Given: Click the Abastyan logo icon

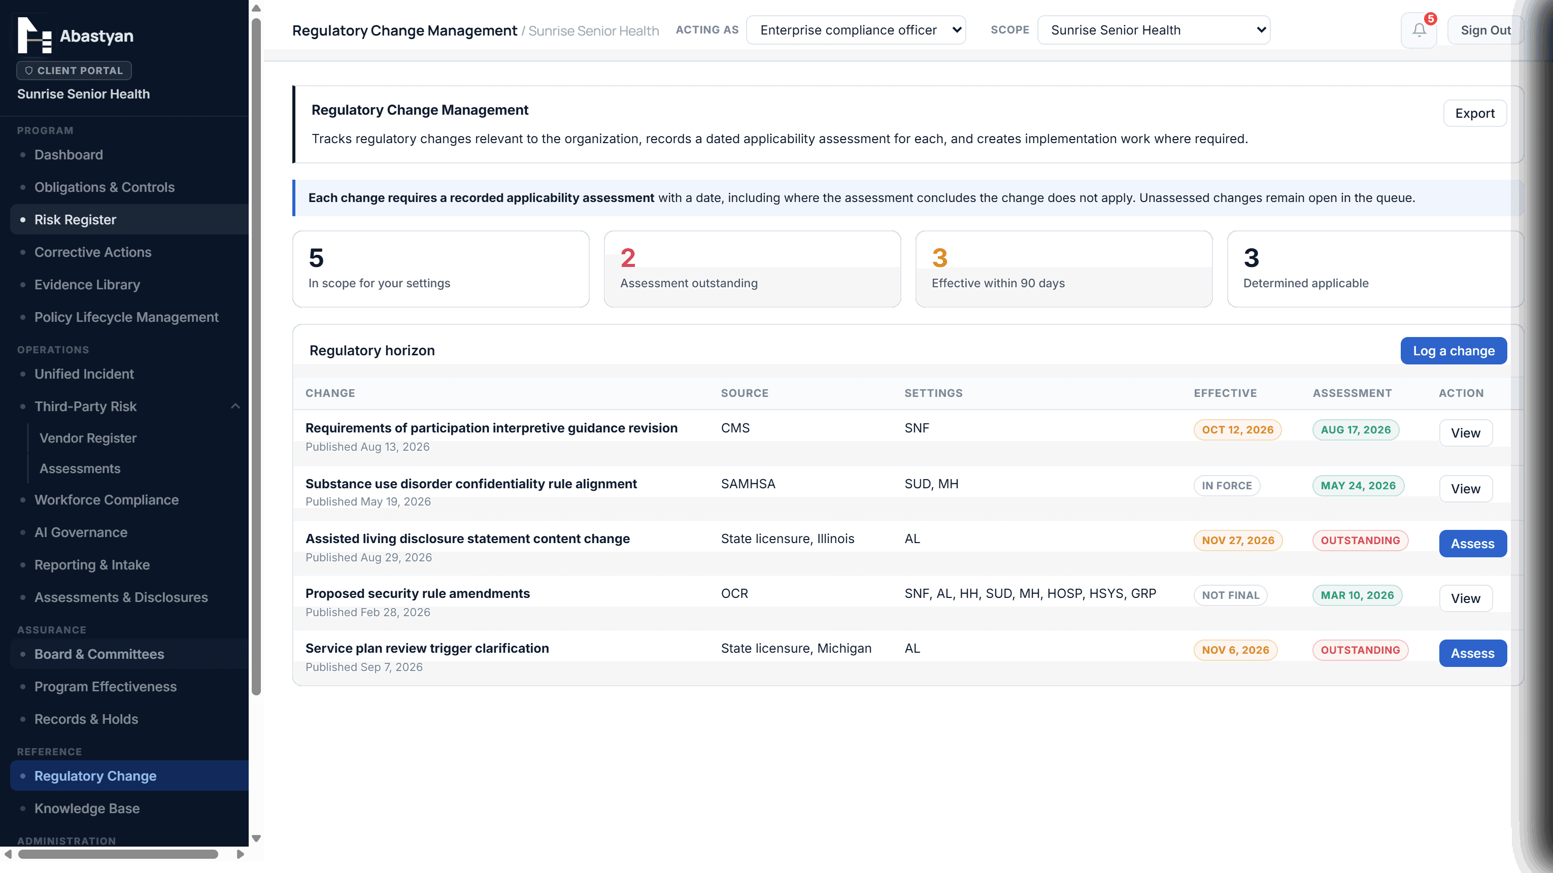Looking at the screenshot, I should point(35,35).
